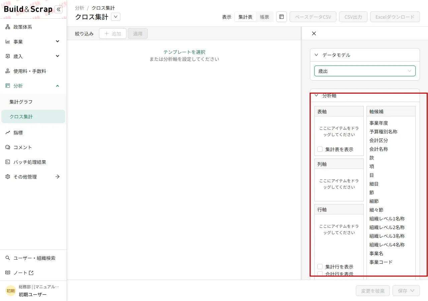Click the その他管理 right arrow icon
This screenshot has width=428, height=301.
click(x=58, y=177)
